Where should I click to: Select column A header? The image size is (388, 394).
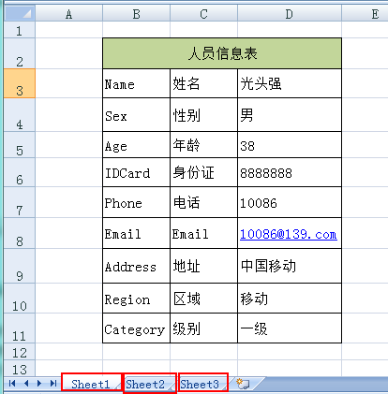69,14
